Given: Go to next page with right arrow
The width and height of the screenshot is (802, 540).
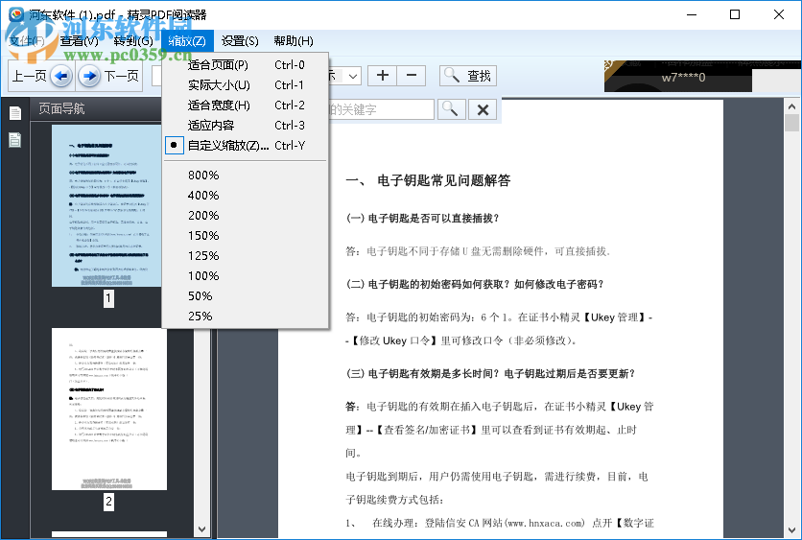Looking at the screenshot, I should (x=89, y=76).
